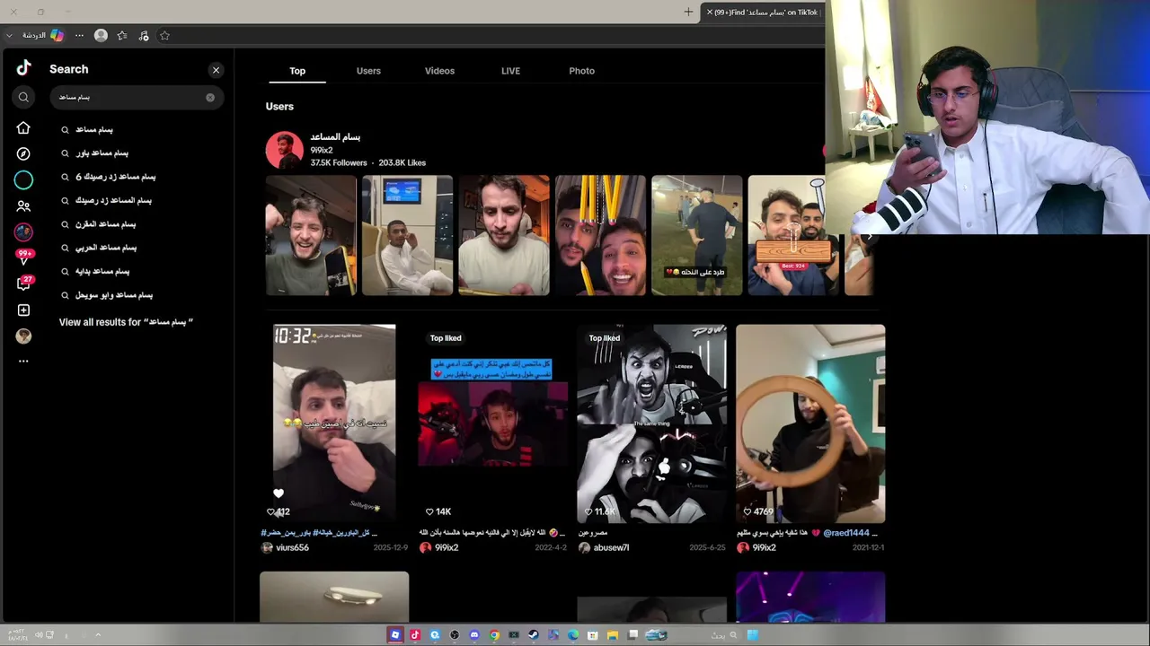Image resolution: width=1150 pixels, height=646 pixels.
Task: Open browser settings and more menu
Action: coord(79,36)
